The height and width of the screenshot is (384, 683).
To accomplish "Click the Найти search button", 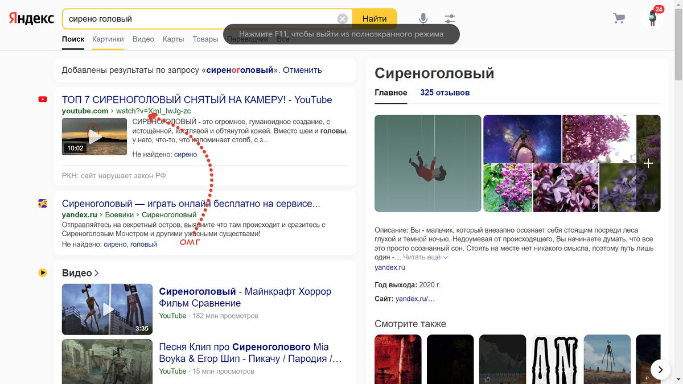I will 375,19.
